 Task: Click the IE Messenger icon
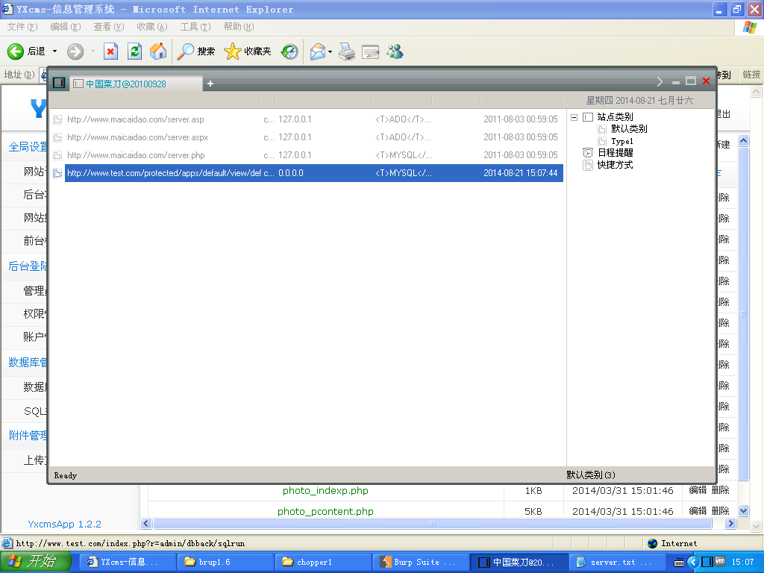coord(395,51)
